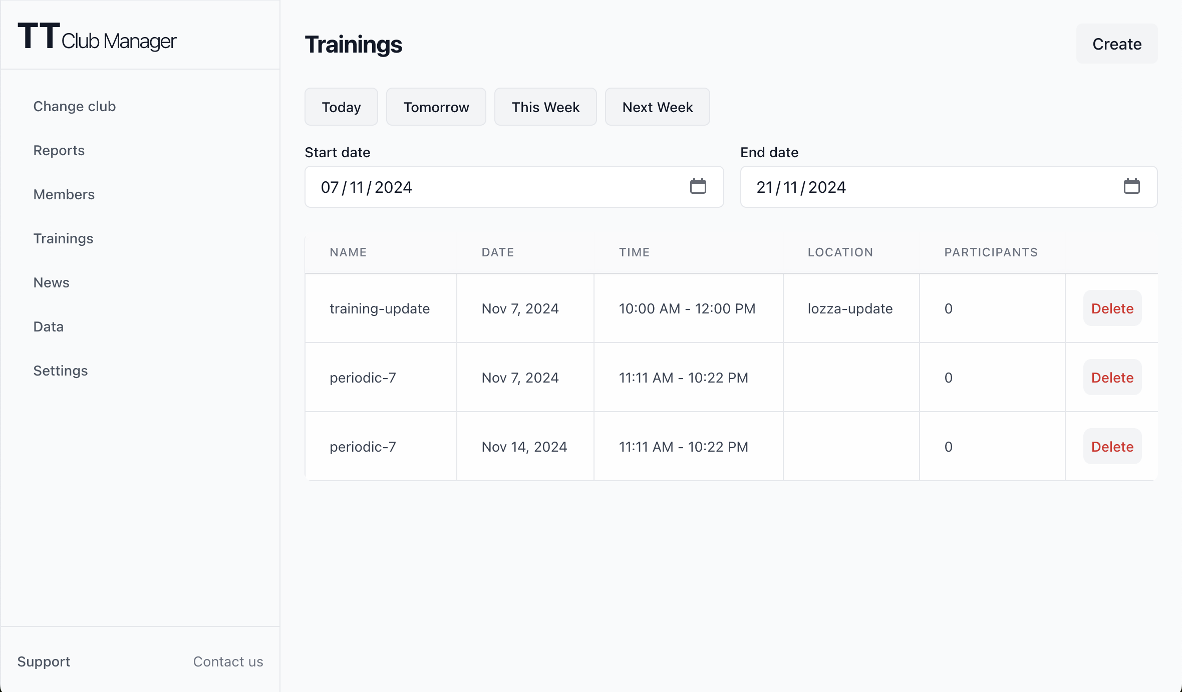This screenshot has height=692, width=1182.
Task: Filter trainings by Tomorrow
Action: point(436,107)
